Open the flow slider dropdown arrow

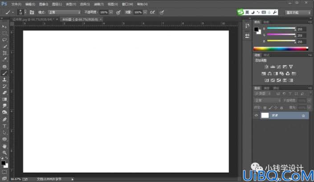(x=145, y=12)
